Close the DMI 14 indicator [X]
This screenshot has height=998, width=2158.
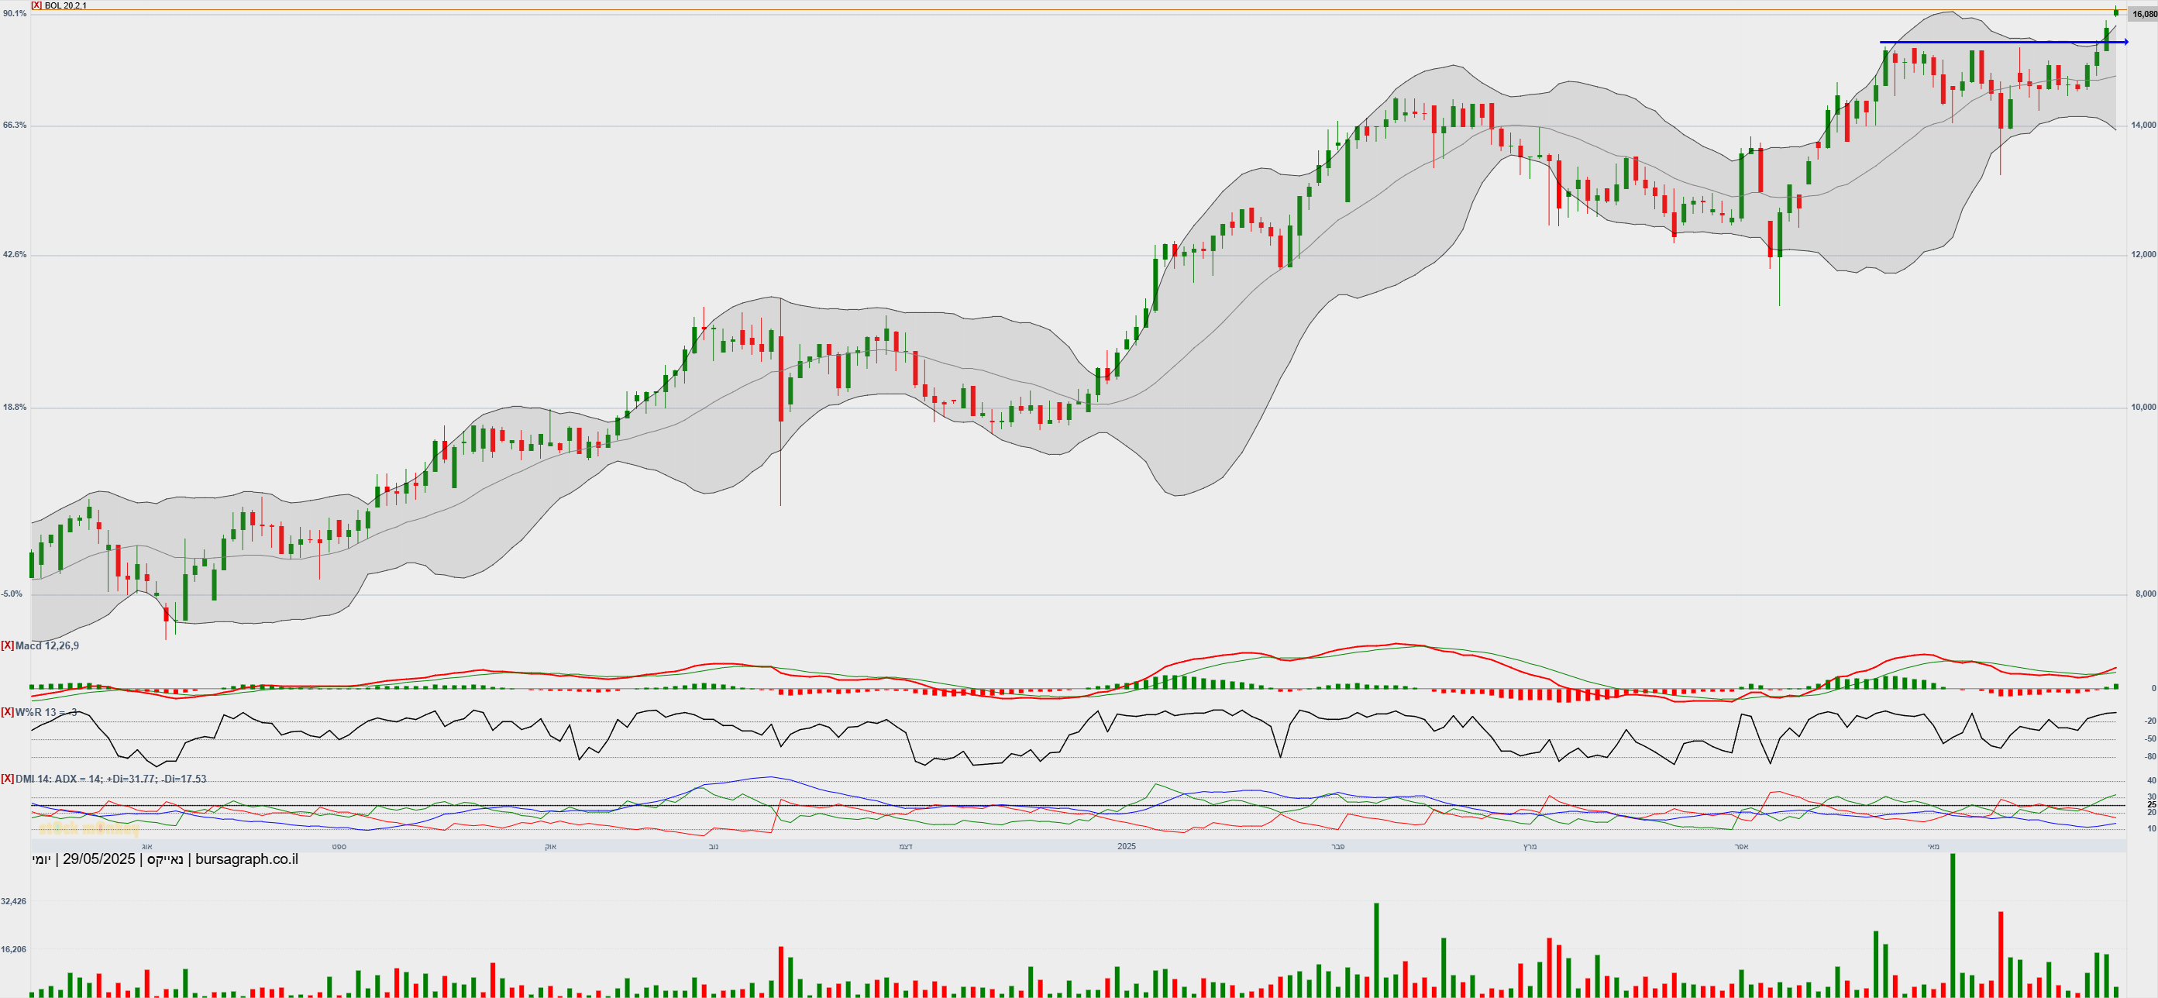7,779
